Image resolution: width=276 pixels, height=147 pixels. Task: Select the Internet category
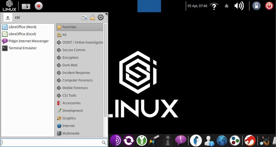80,126
